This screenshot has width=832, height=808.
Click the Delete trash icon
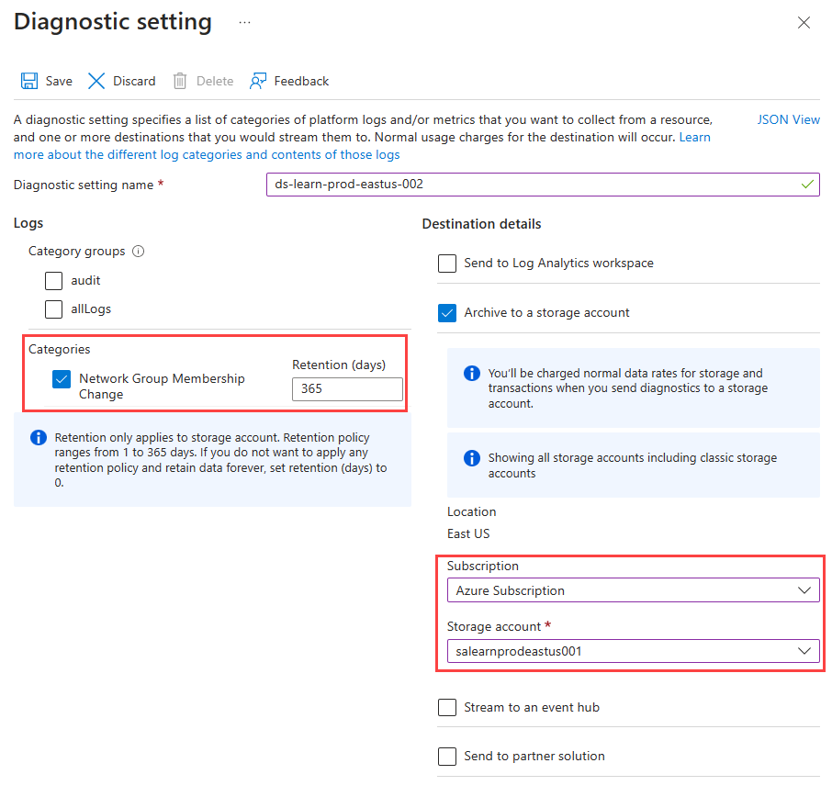point(180,81)
